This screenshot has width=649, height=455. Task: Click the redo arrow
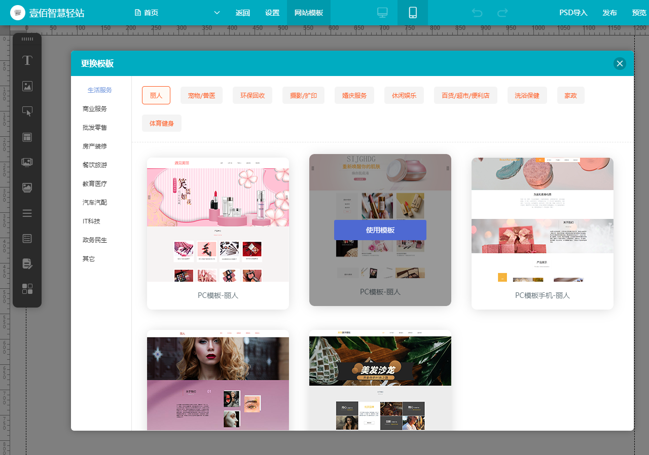pyautogui.click(x=502, y=13)
